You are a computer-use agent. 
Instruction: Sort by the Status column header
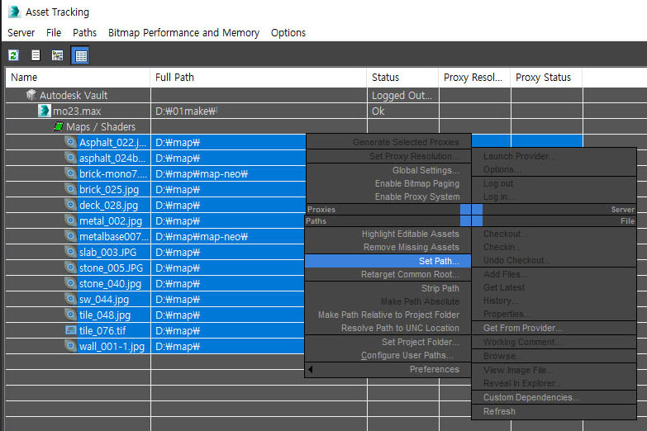coord(402,77)
